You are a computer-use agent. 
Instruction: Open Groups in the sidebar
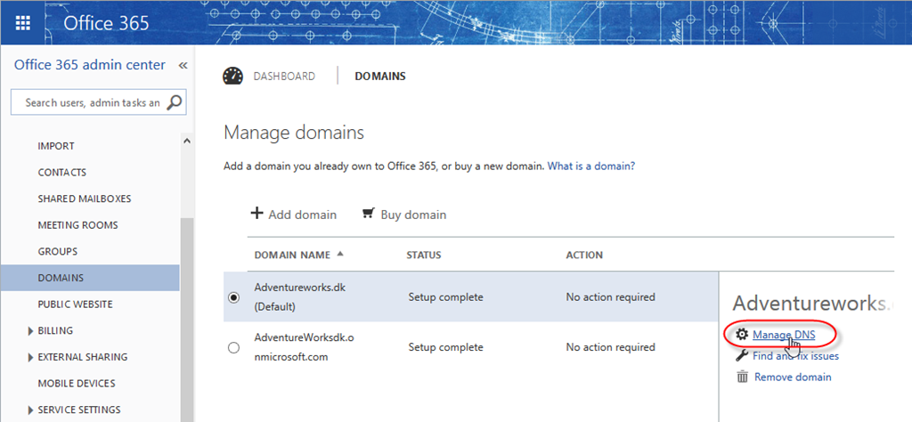58,252
